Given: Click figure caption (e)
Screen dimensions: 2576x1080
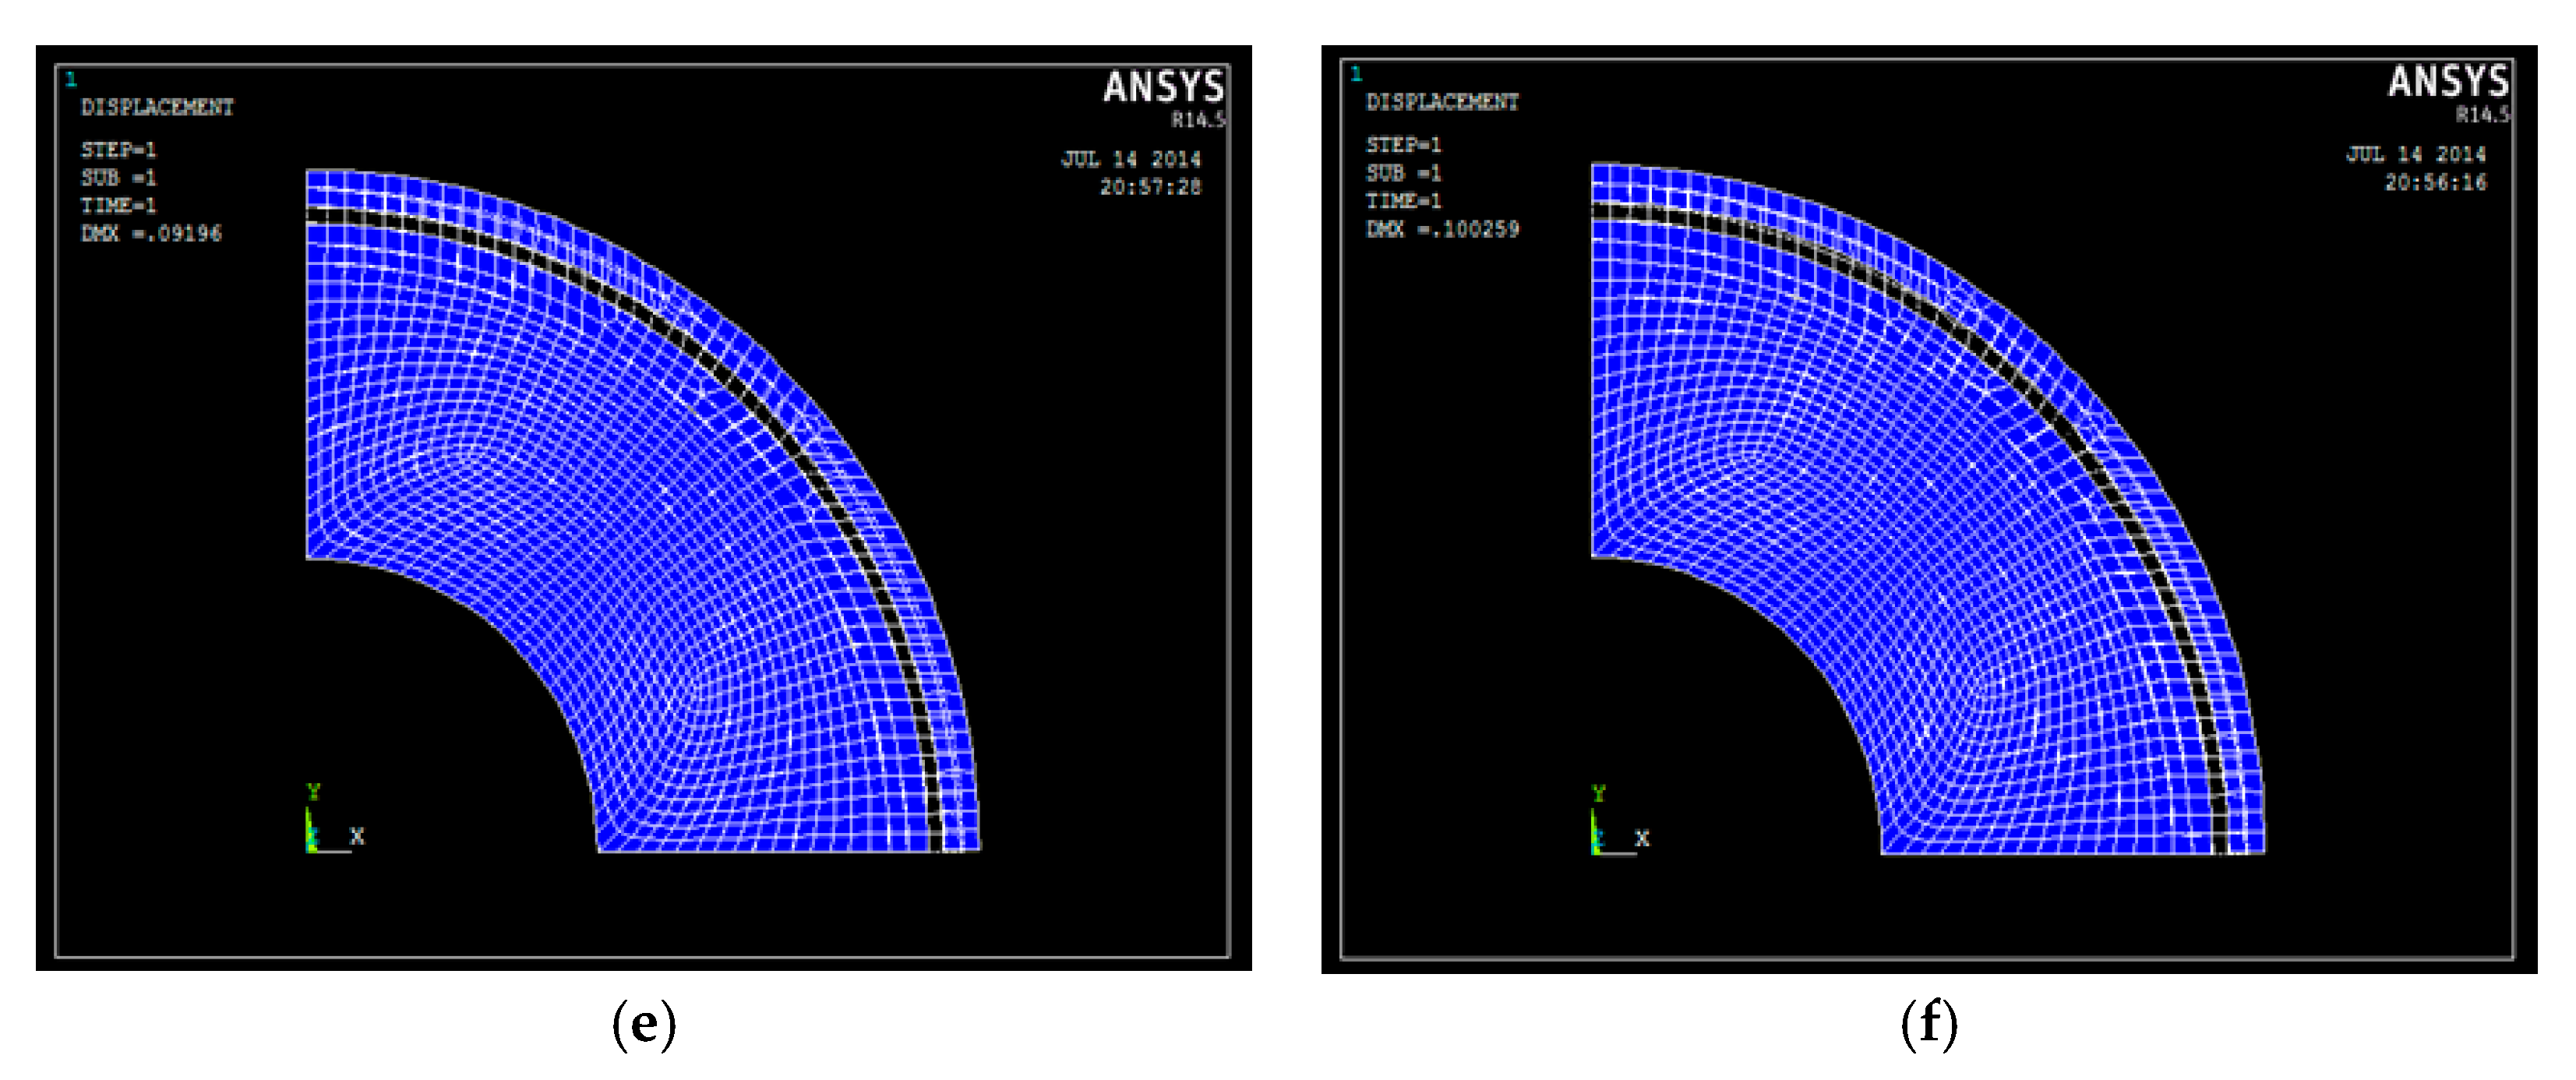Looking at the screenshot, I should 643,1025.
